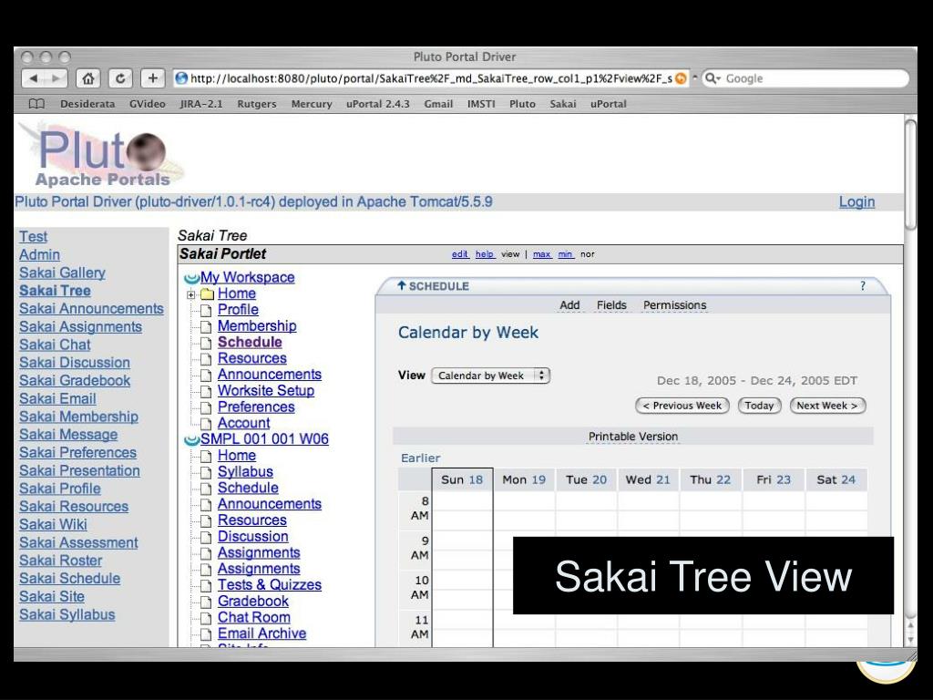This screenshot has width=933, height=700.
Task: Click the address bar URL field
Action: tap(431, 78)
